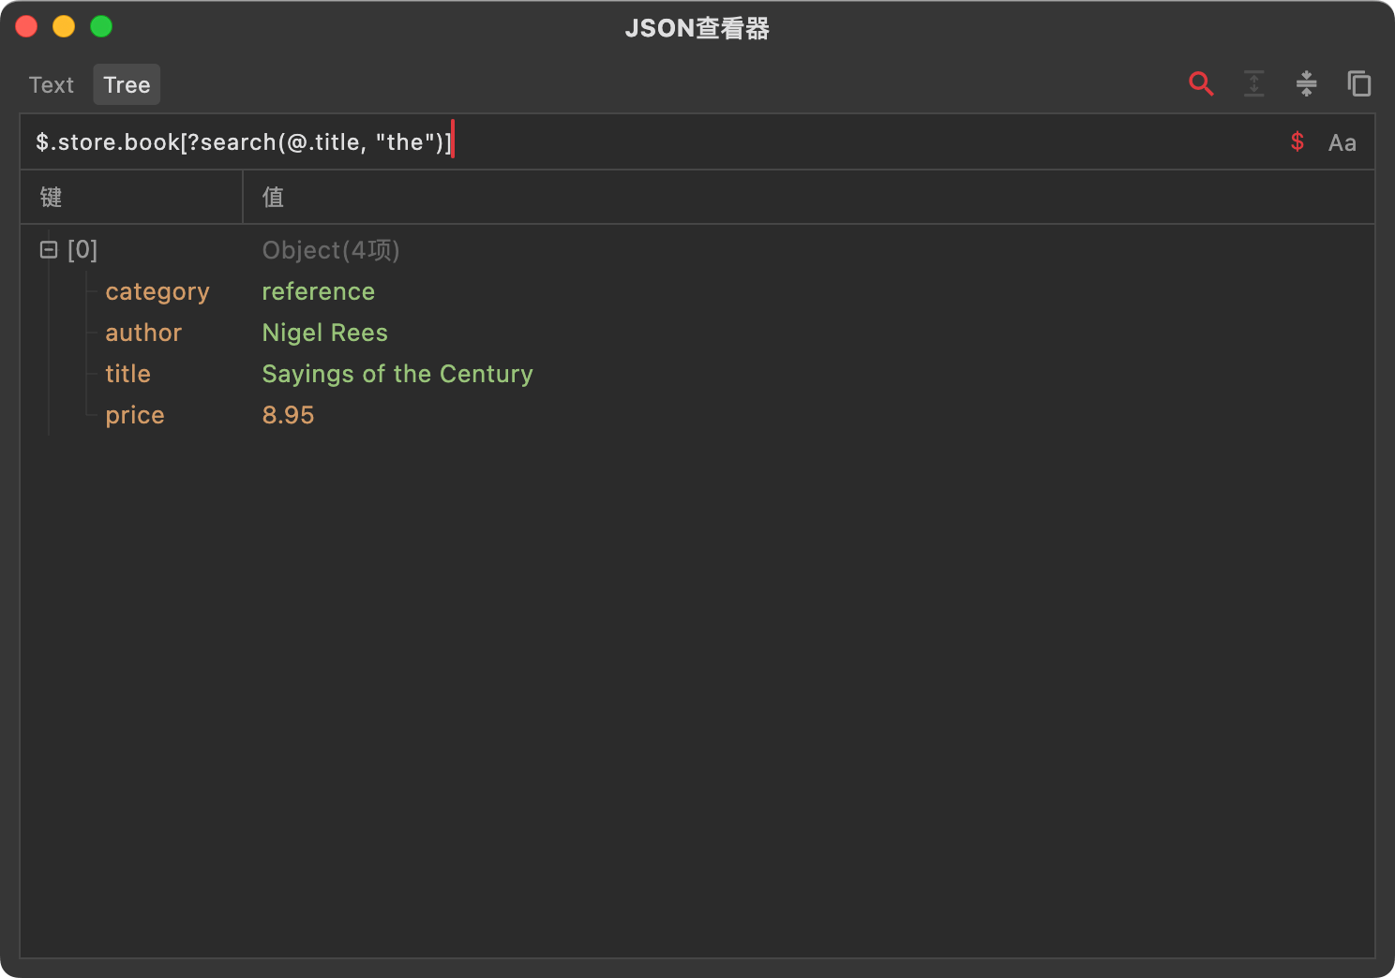Select the category key row
1395x978 pixels.
[x=157, y=292]
